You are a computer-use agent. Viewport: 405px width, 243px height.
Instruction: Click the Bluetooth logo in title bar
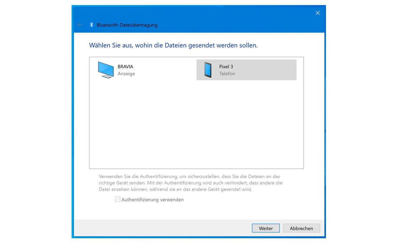click(91, 25)
